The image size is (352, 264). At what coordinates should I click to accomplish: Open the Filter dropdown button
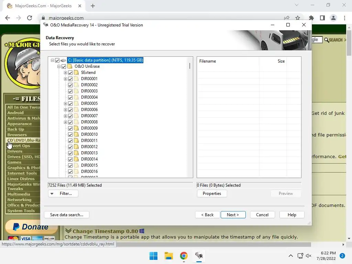[63, 194]
